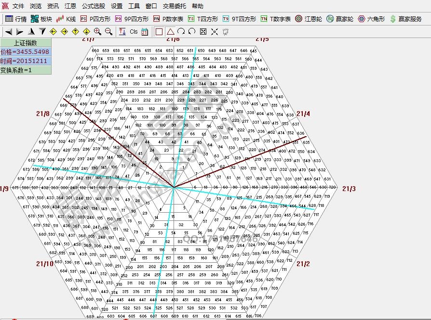Viewport: 431px width, 320px height.
Task: Click the yellow diamond left arrow icon
Action: 53,32
